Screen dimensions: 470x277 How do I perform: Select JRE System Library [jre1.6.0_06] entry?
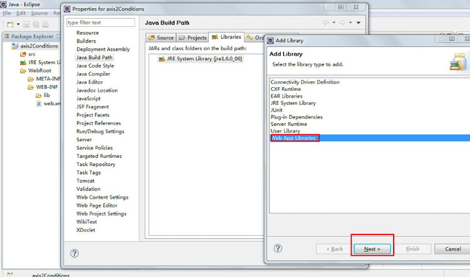201,59
